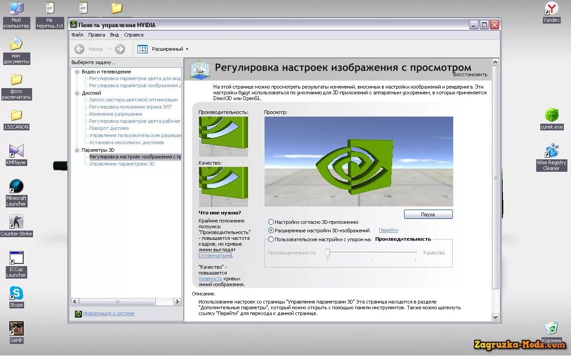Viewport: 571px width, 356px height.
Task: Open the Back history dropdown arrow
Action: (110, 49)
